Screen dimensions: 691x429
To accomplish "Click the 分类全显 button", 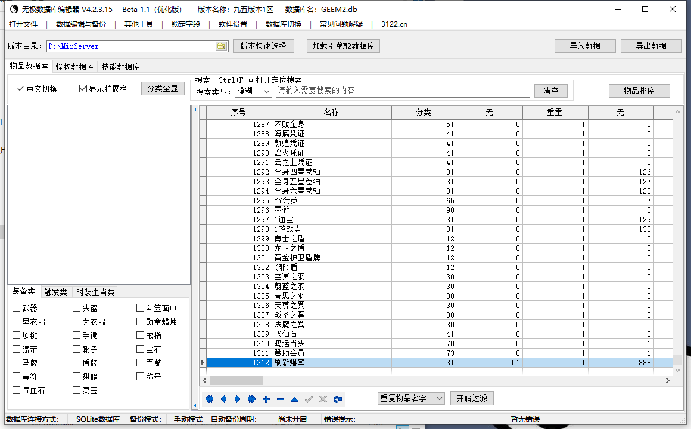I will pyautogui.click(x=163, y=88).
